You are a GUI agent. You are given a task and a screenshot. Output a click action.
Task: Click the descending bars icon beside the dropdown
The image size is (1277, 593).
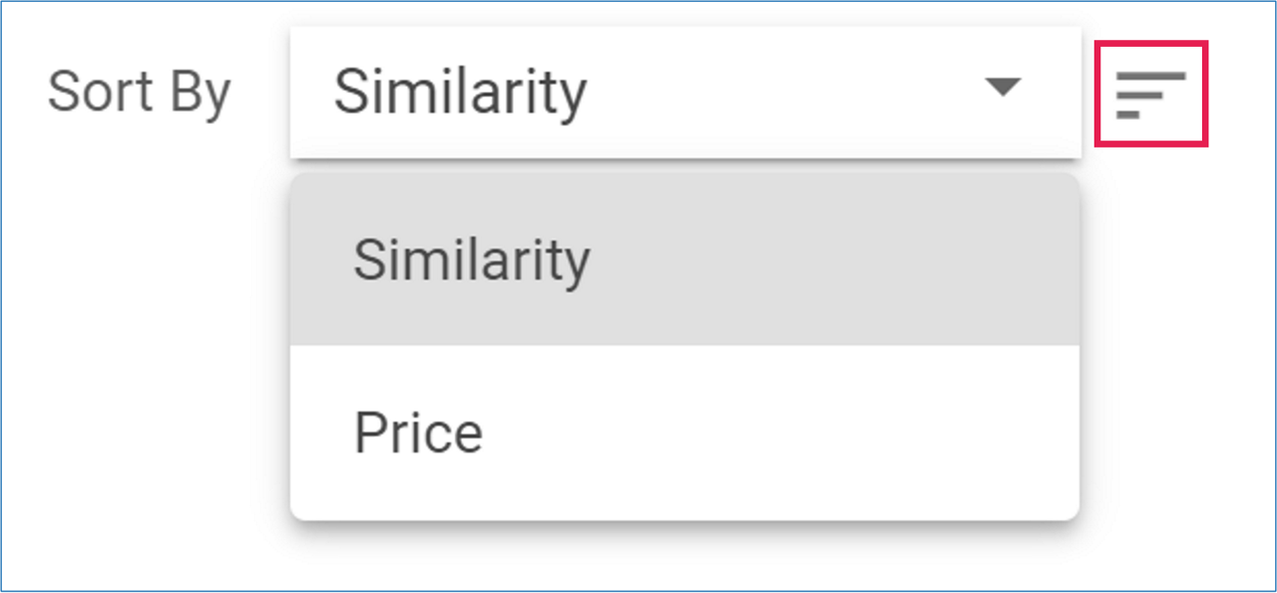tap(1150, 94)
